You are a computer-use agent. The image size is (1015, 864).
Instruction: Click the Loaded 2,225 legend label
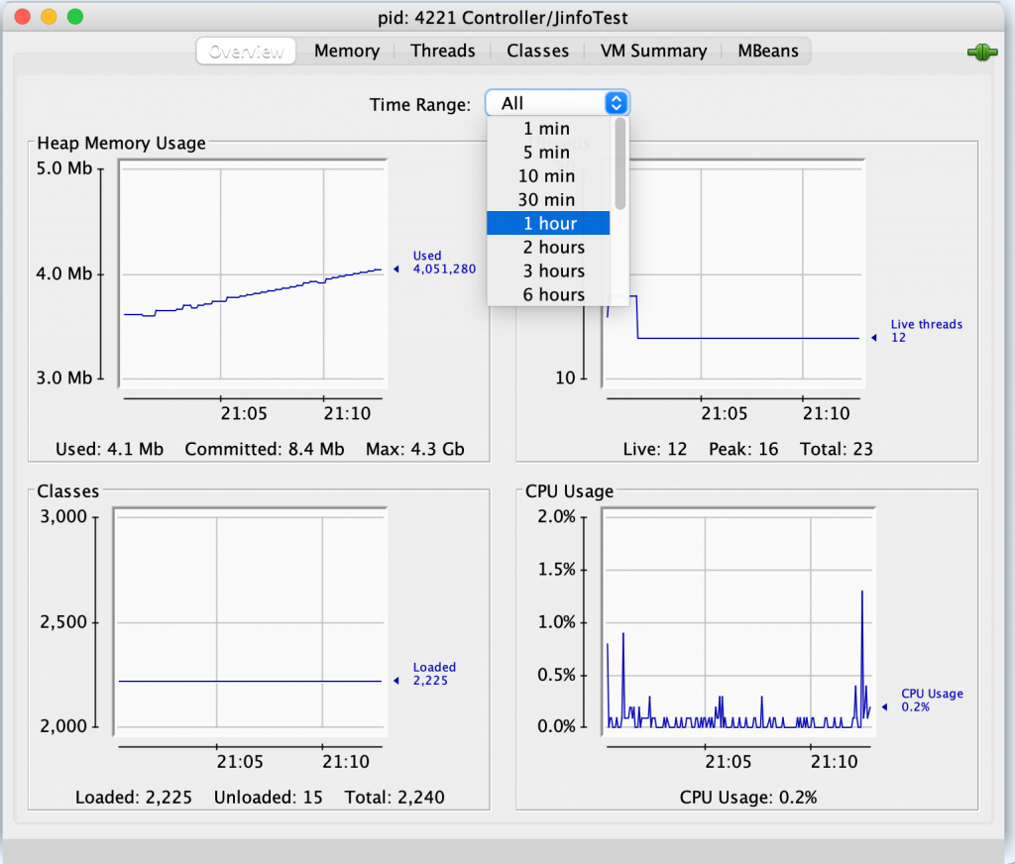(434, 674)
